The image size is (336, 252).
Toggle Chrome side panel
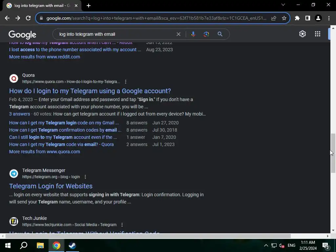click(308, 18)
